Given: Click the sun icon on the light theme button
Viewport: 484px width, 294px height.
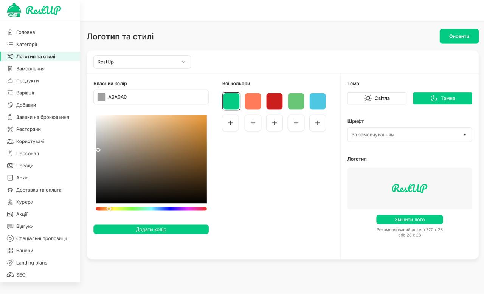Looking at the screenshot, I should [x=368, y=98].
